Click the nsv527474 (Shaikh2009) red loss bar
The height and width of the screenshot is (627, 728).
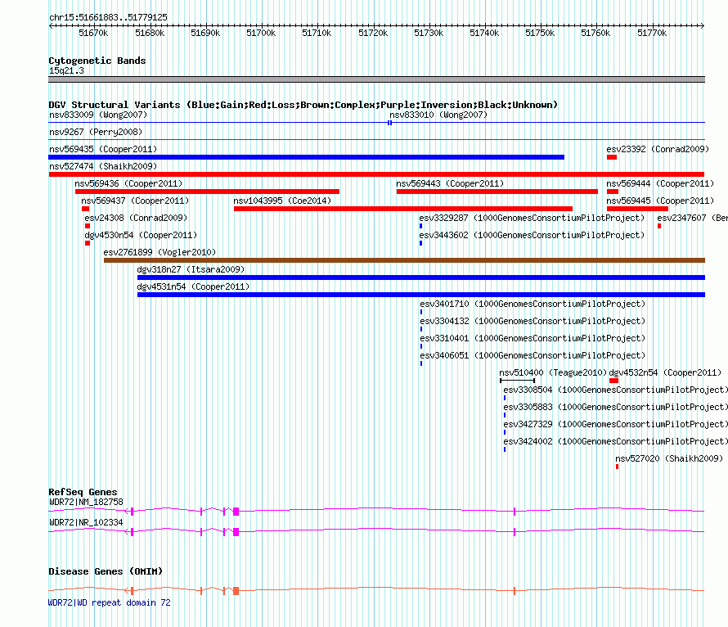(376, 174)
